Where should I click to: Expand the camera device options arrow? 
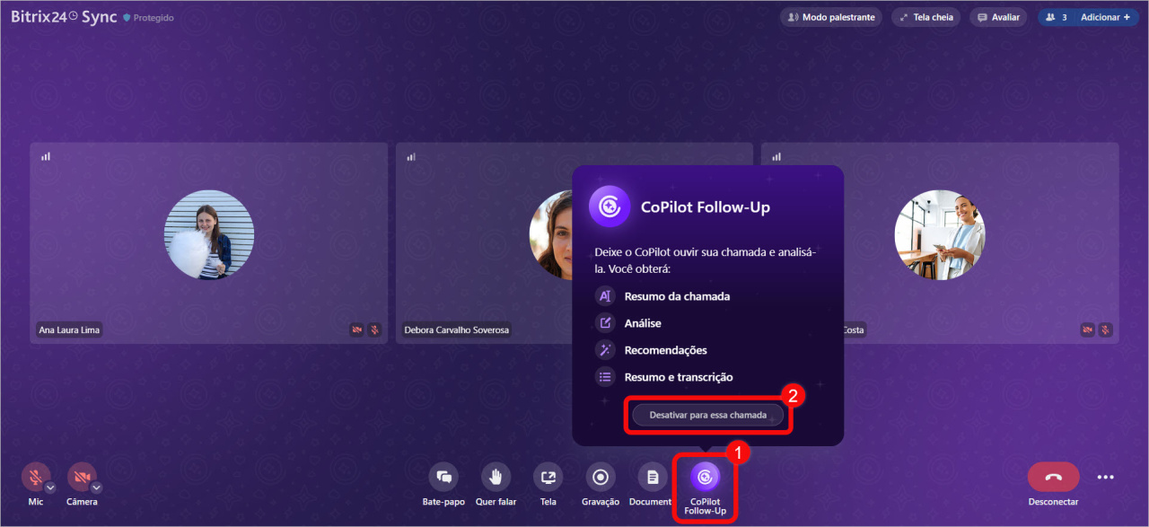tap(96, 487)
